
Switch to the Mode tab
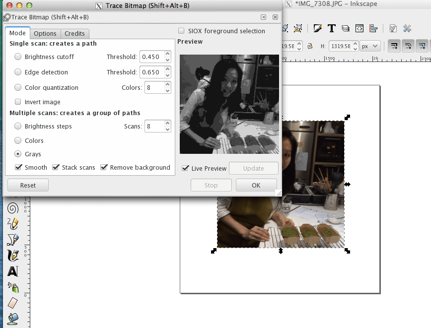[x=17, y=33]
